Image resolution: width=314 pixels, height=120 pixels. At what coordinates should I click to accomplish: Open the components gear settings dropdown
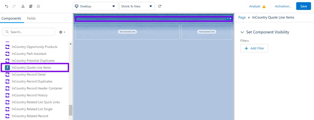[62, 32]
